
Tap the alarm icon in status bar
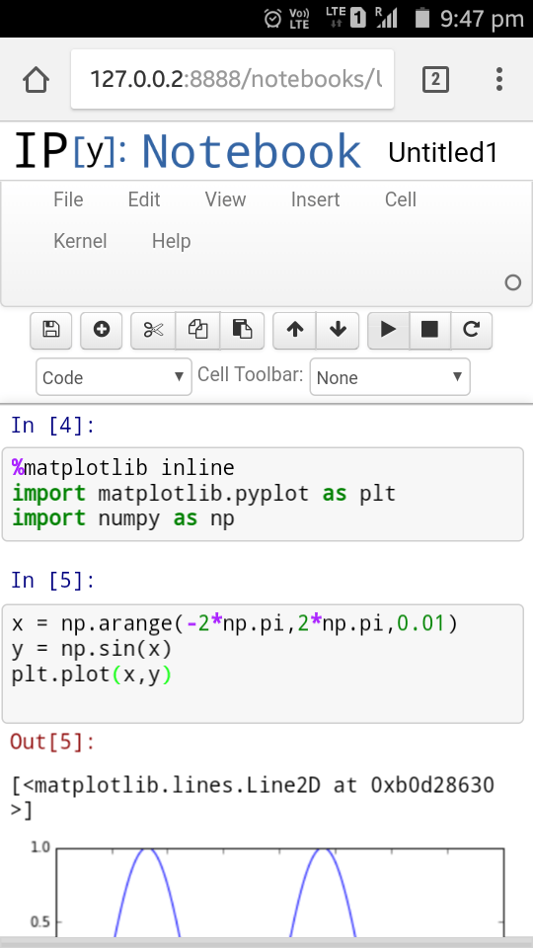pos(272,18)
